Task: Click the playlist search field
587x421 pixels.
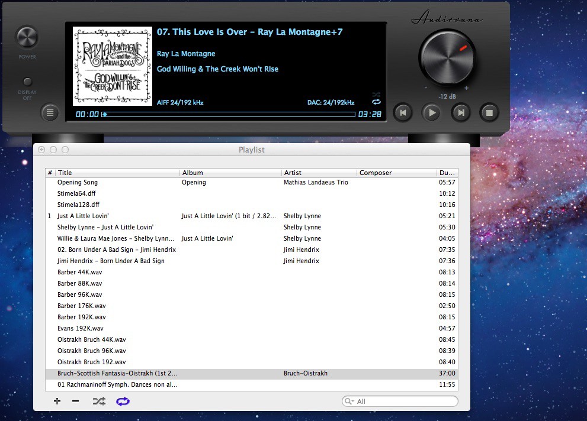Action: 400,401
